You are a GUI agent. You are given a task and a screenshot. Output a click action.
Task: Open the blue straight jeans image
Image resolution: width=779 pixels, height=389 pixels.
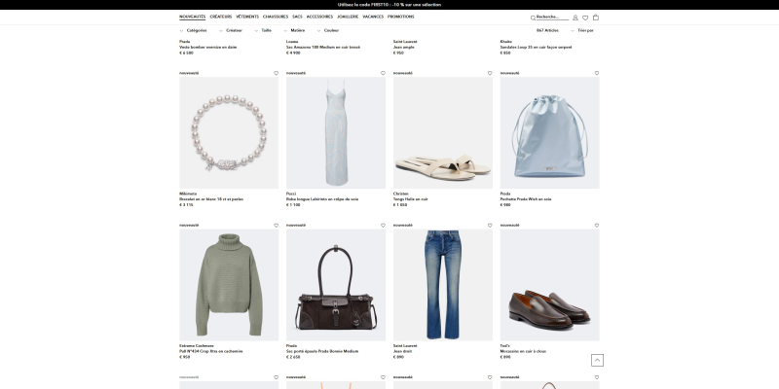click(443, 285)
